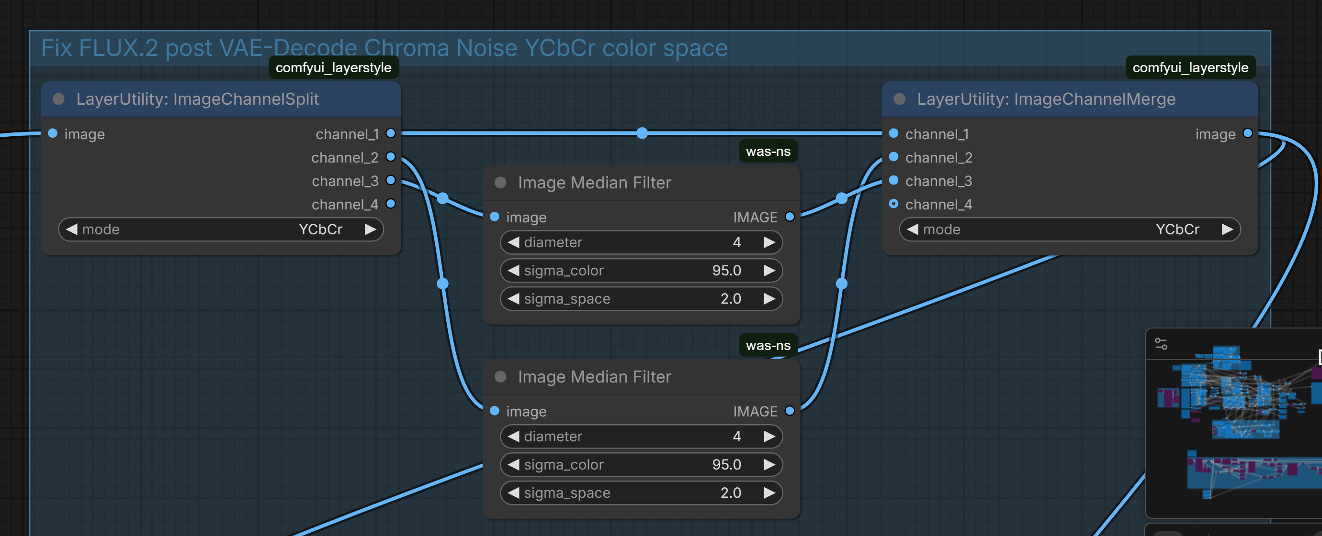This screenshot has height=536, width=1322.
Task: Click IMAGE output socket of upper Median Filter
Action: click(790, 217)
